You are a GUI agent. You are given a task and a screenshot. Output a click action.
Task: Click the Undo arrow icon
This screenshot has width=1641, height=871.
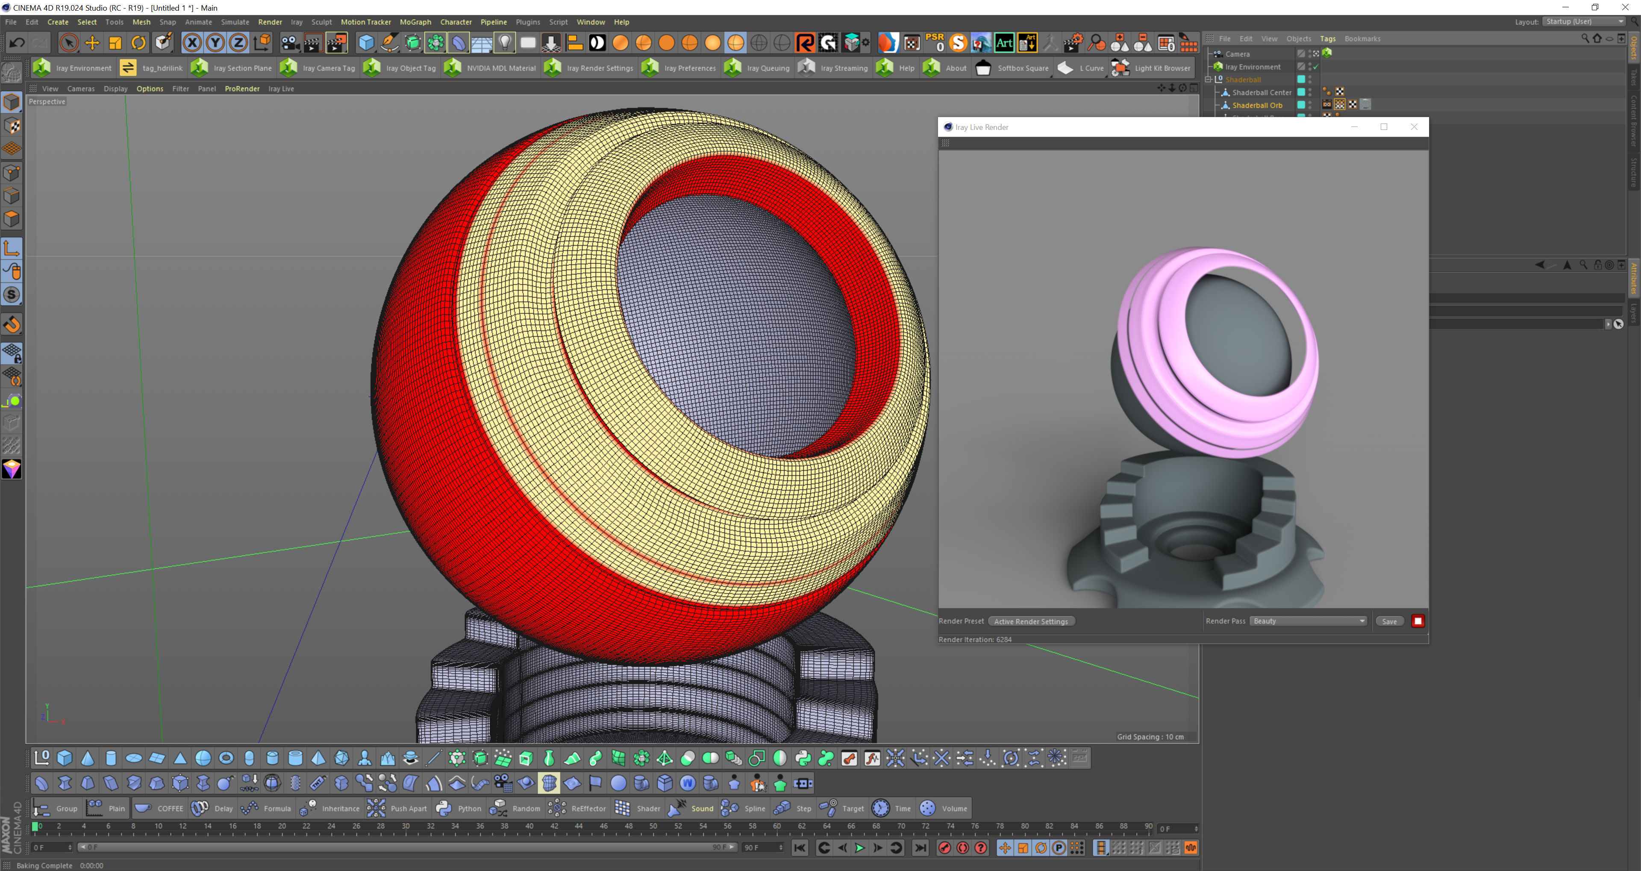(x=17, y=43)
